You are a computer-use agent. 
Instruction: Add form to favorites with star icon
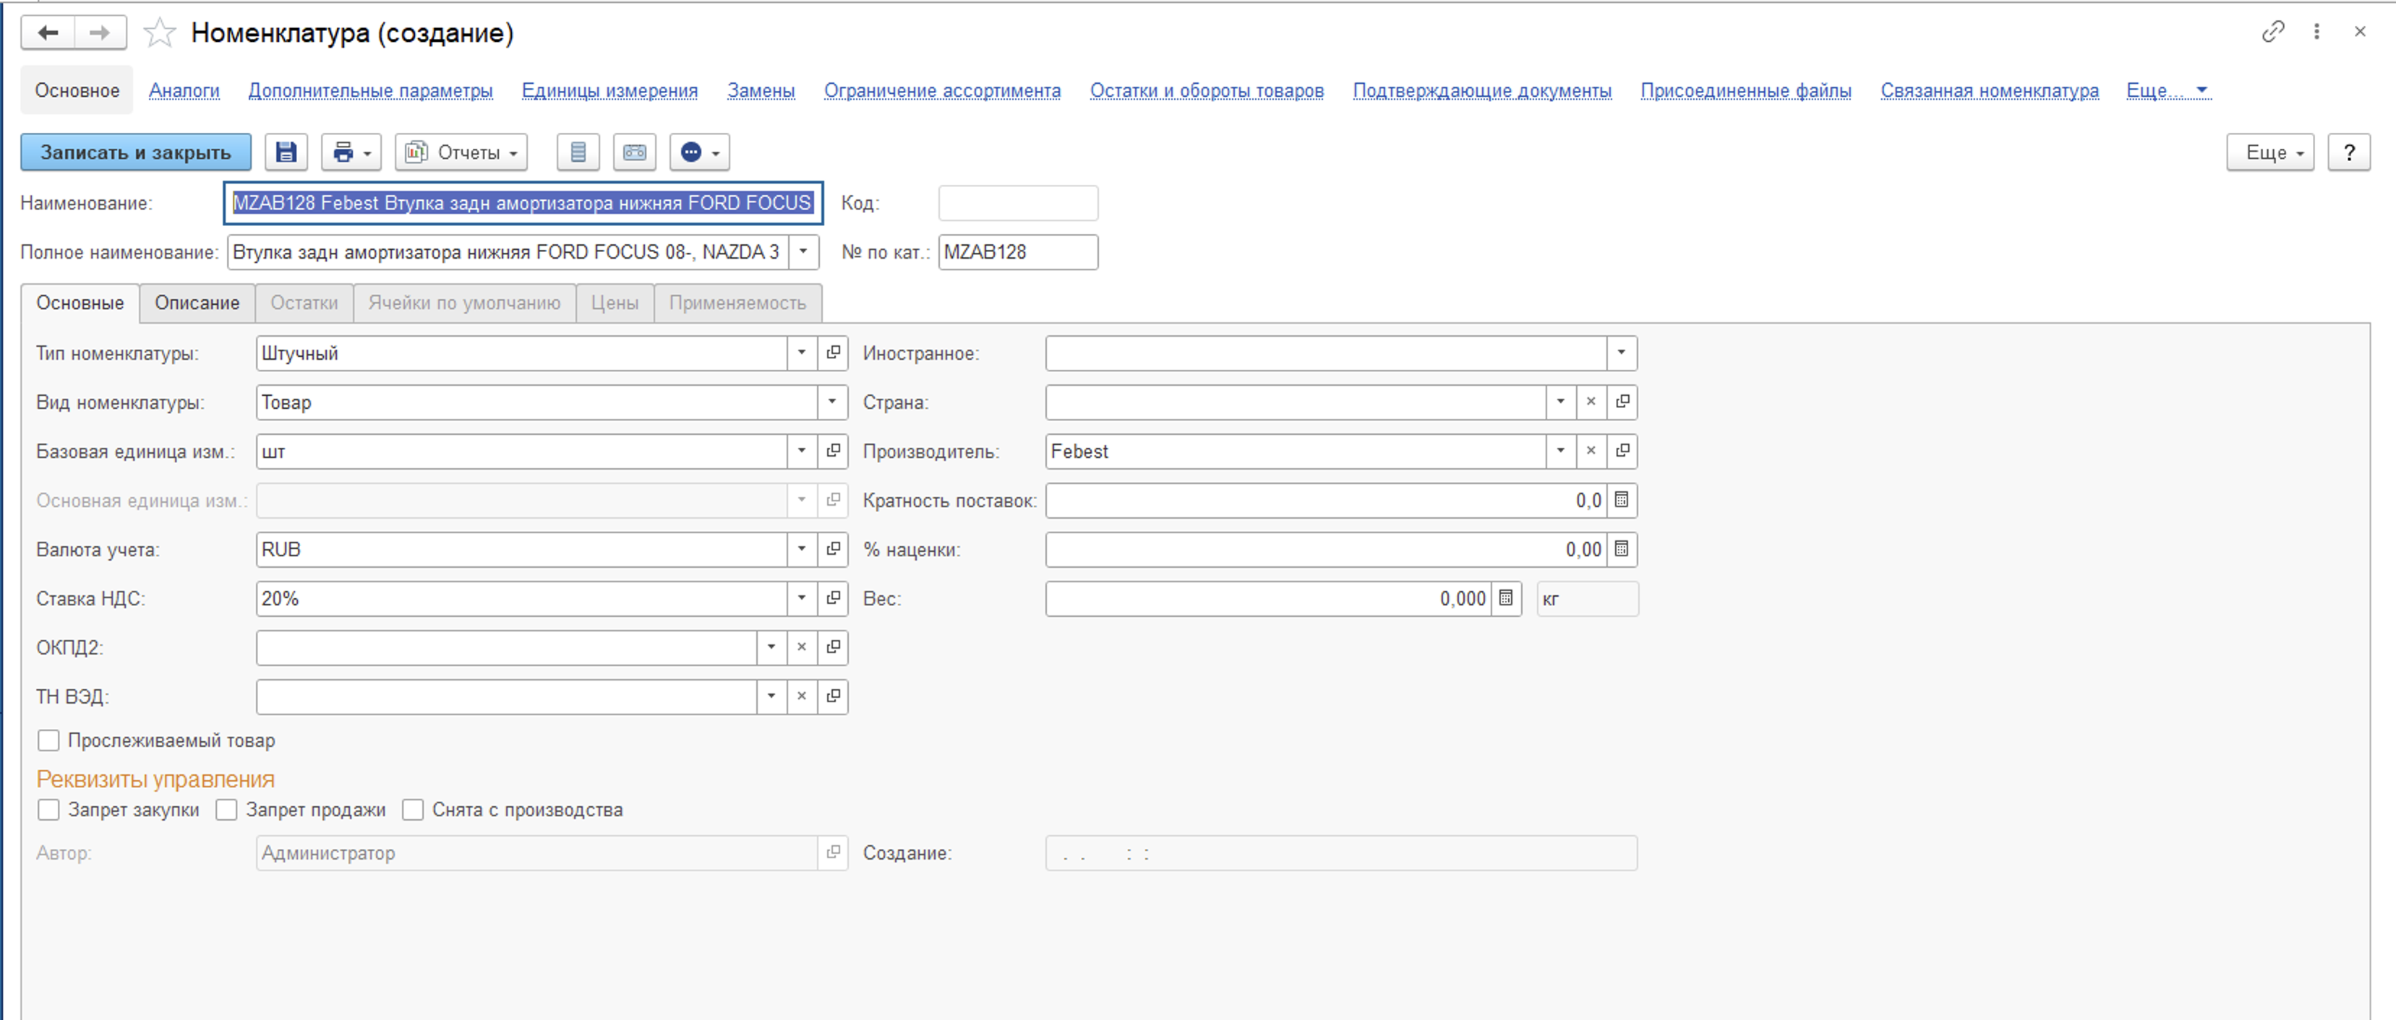pyautogui.click(x=160, y=33)
